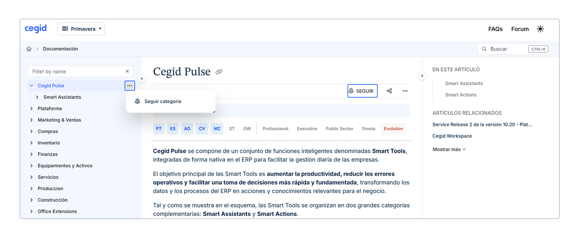Jump to Smart Assistants in article outline
This screenshot has height=234, width=573.
pos(464,83)
